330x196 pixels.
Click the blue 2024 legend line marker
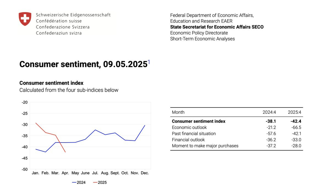[x=74, y=182]
